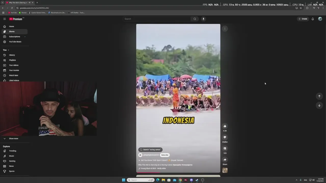Open the sound thumbnail below Share

(225, 170)
